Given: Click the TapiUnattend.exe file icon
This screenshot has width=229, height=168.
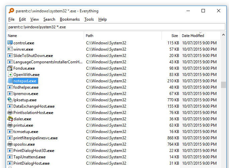Looking at the screenshot, I should [x=10, y=157].
